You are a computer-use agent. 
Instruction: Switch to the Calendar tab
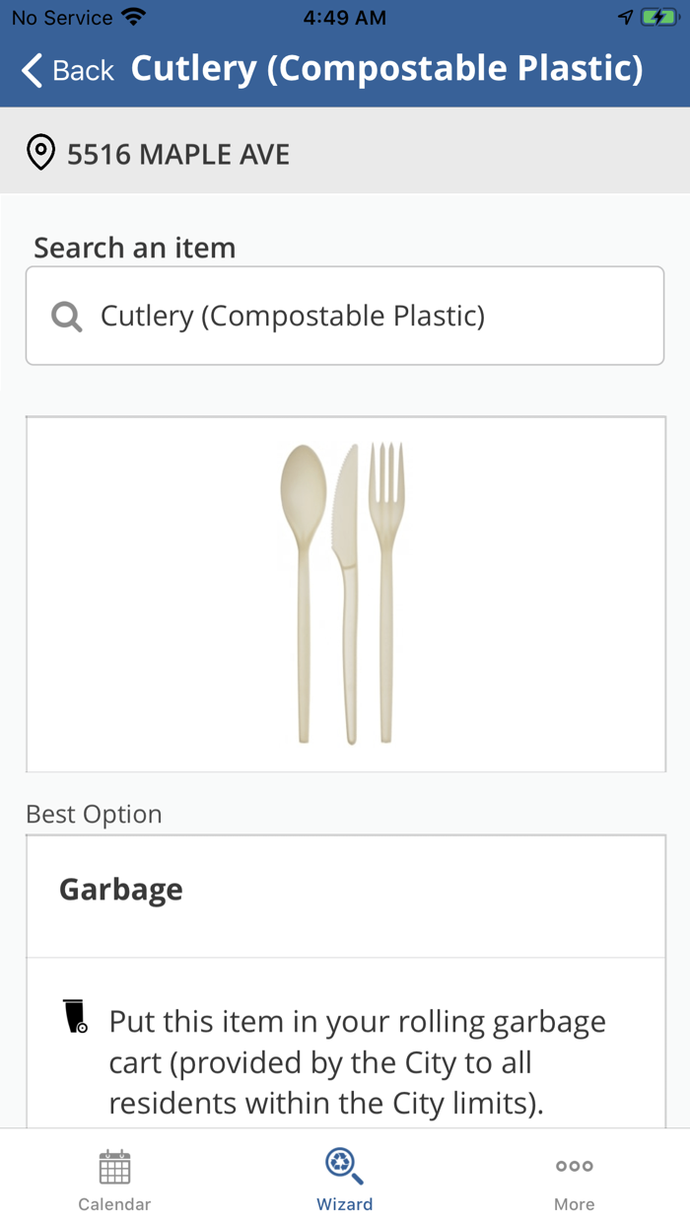[x=114, y=1180]
